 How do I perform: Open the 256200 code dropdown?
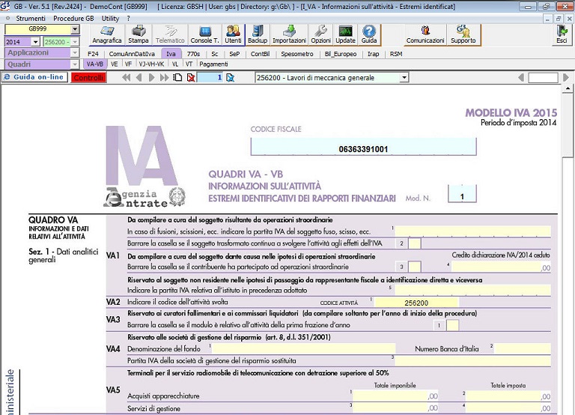(74, 42)
